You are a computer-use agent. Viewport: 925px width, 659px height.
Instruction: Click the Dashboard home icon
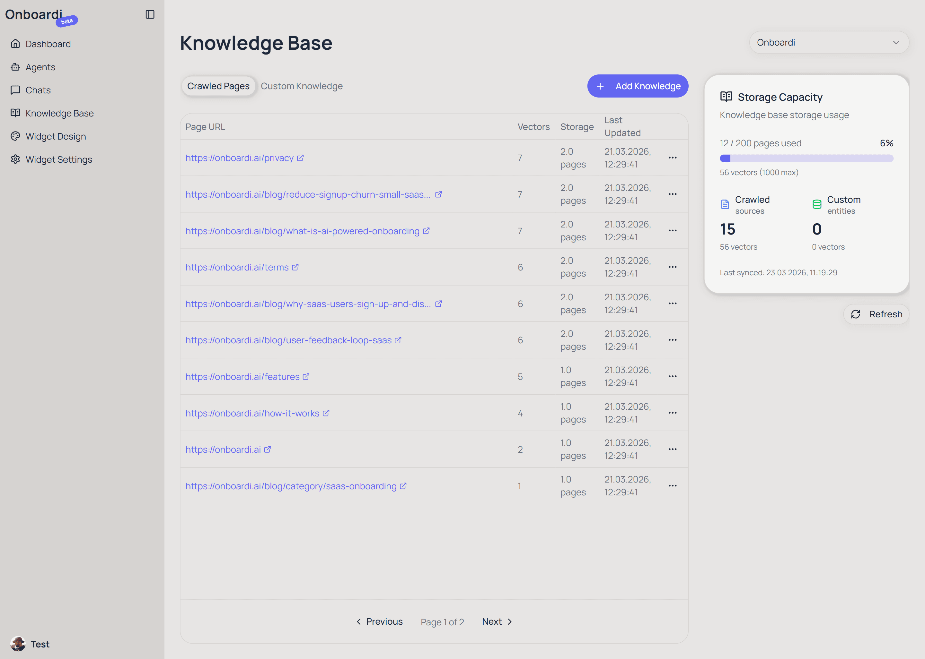coord(15,43)
